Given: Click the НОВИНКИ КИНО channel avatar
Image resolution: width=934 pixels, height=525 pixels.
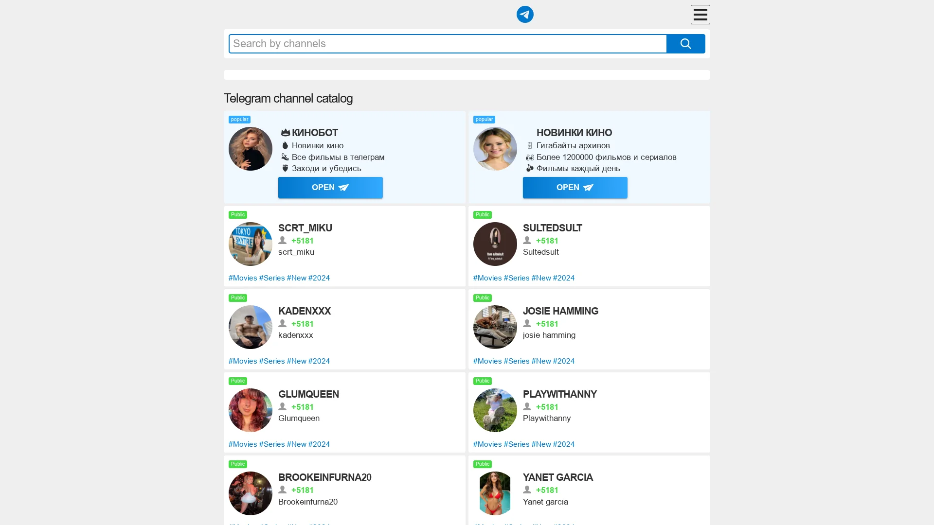Looking at the screenshot, I should 495,149.
